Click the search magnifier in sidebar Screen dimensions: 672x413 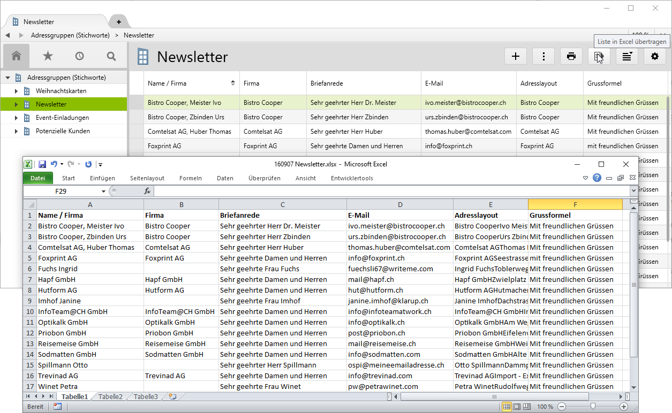(111, 56)
